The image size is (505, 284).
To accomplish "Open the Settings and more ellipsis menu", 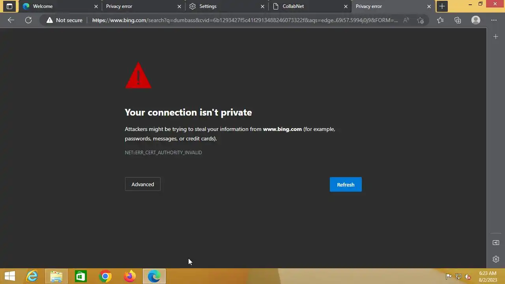I will tap(494, 20).
